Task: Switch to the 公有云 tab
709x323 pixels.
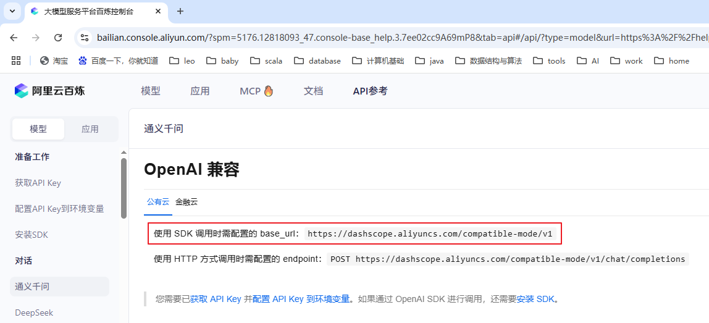Action: point(158,202)
